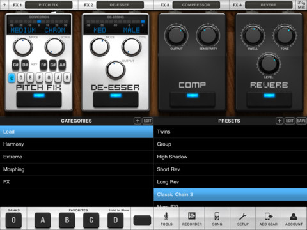This screenshot has height=230, width=307.
Task: Open the Recorder mixer icon
Action: click(x=192, y=216)
